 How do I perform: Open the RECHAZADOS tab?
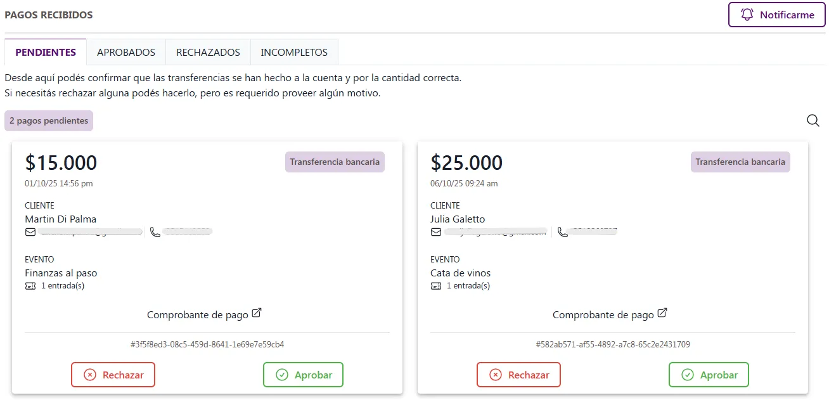(x=208, y=53)
